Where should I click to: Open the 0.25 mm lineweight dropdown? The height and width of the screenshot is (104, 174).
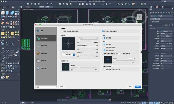coord(166,41)
